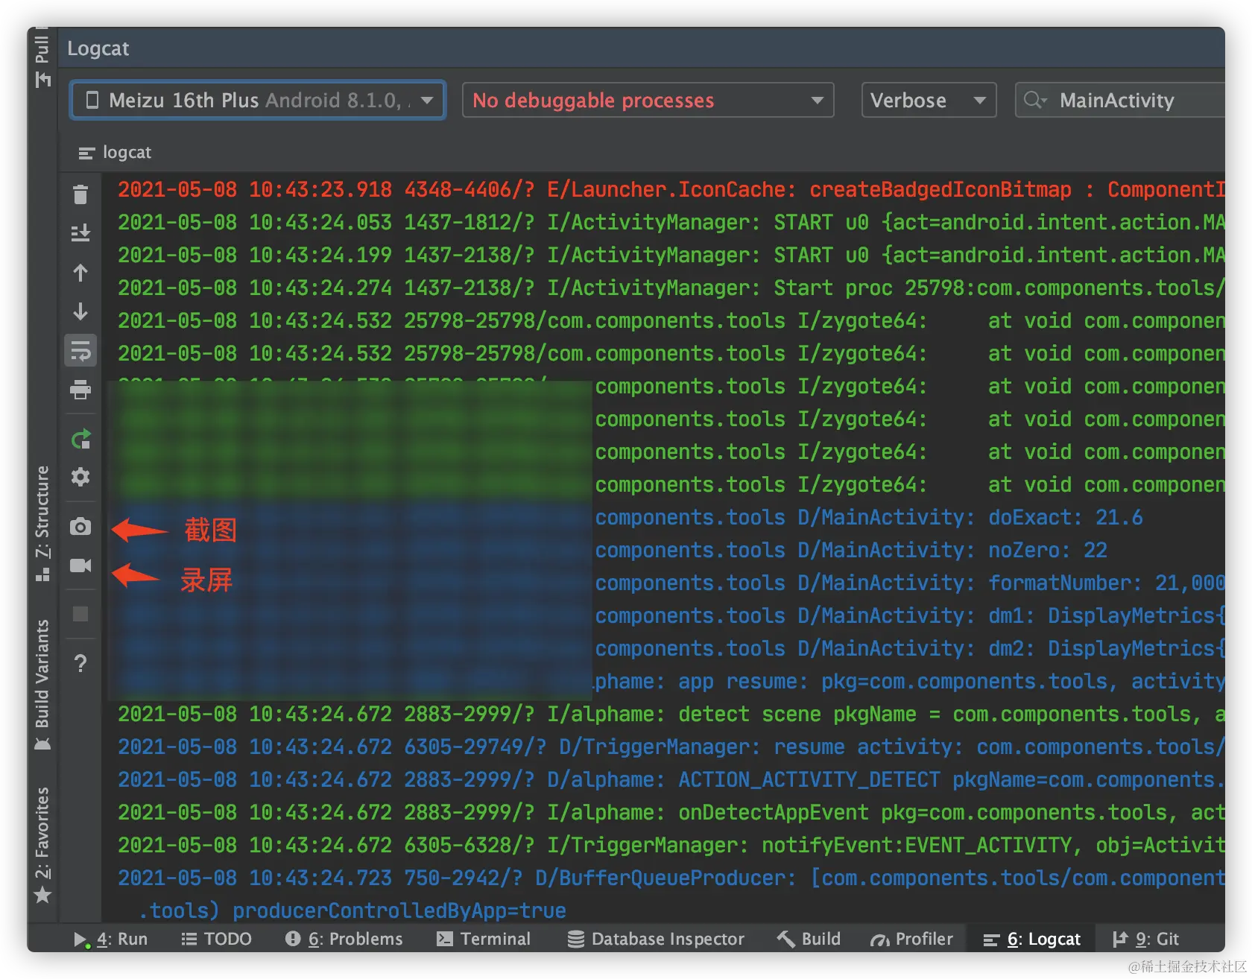Open the 6: Problems tool window
This screenshot has height=979, width=1252.
344,939
